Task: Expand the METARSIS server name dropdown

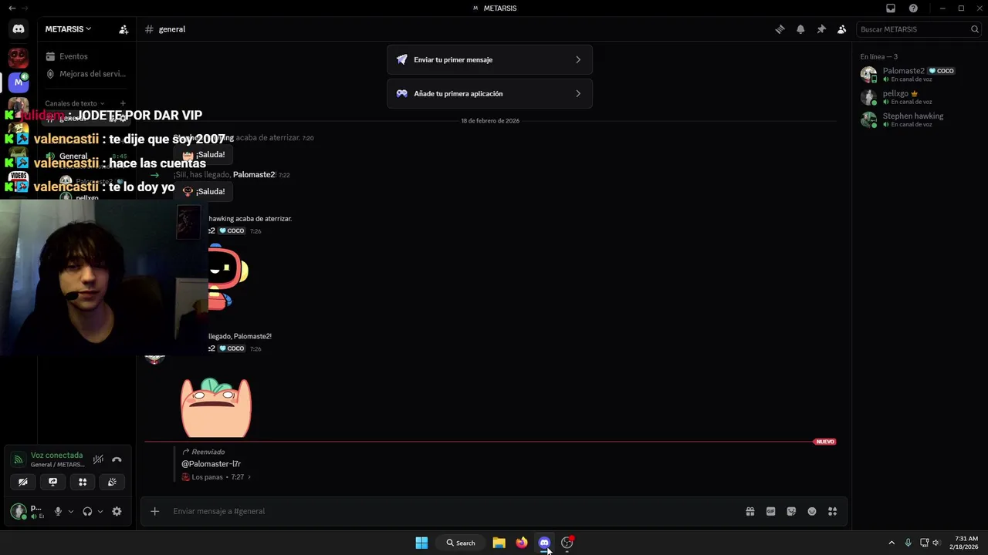Action: (x=68, y=29)
